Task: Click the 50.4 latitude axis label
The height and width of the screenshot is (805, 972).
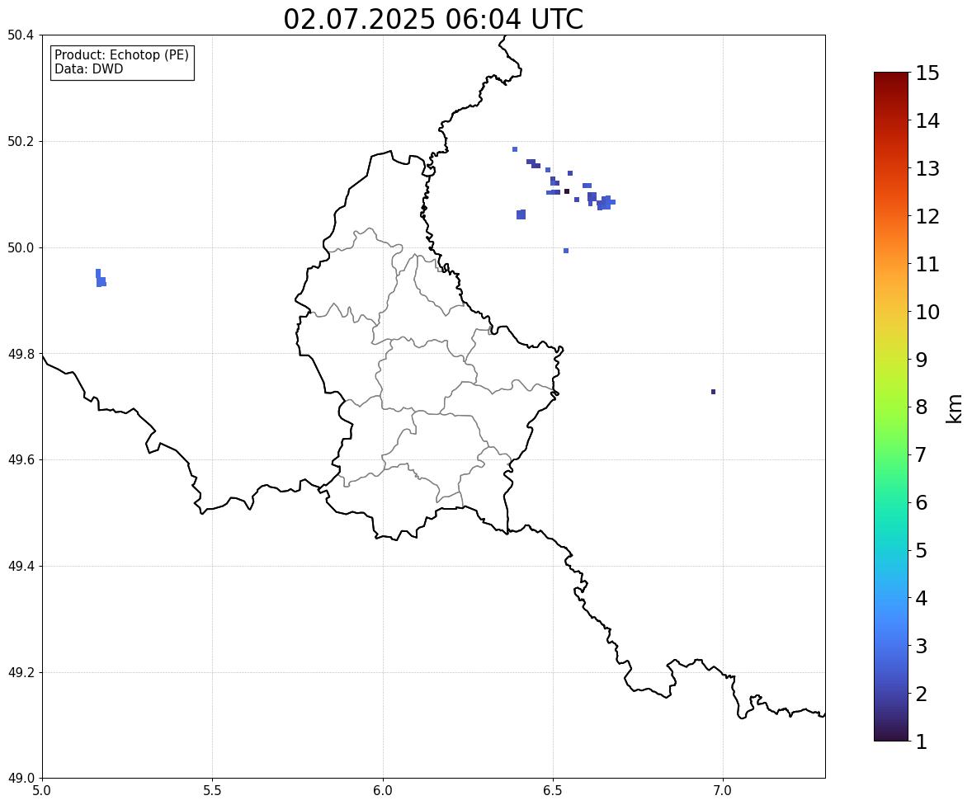Action: [x=21, y=35]
